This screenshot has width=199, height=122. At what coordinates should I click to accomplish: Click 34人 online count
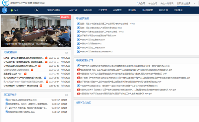[x=16, y=10]
